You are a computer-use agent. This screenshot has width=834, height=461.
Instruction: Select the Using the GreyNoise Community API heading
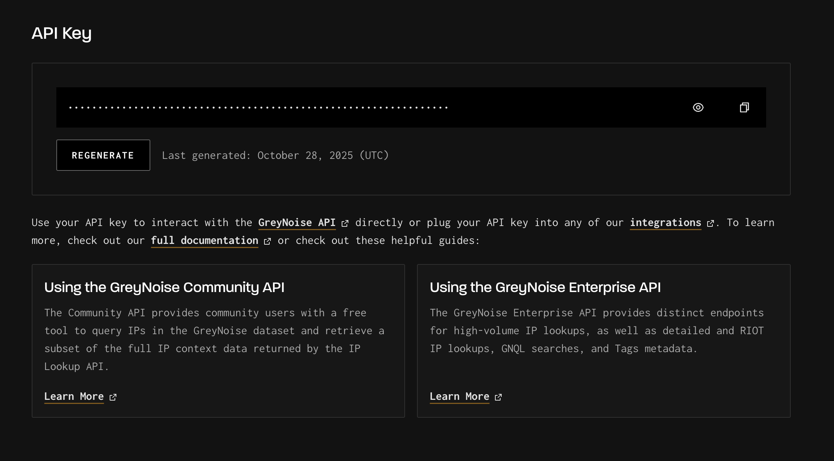tap(164, 287)
